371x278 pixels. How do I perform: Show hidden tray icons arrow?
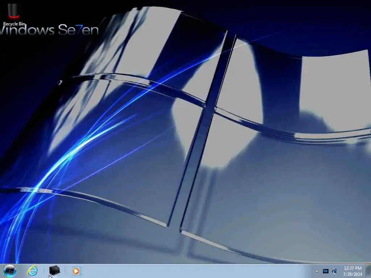(317, 271)
